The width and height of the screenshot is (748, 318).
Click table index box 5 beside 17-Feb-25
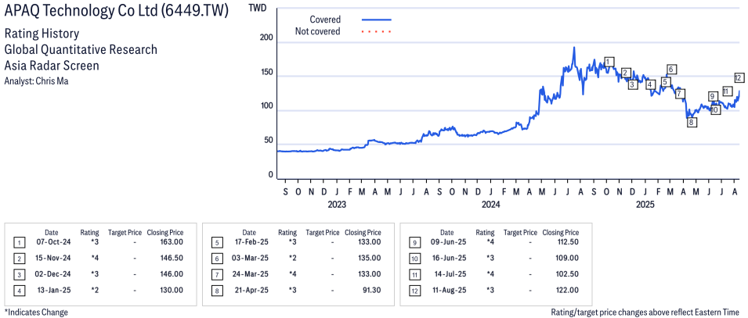pyautogui.click(x=216, y=243)
